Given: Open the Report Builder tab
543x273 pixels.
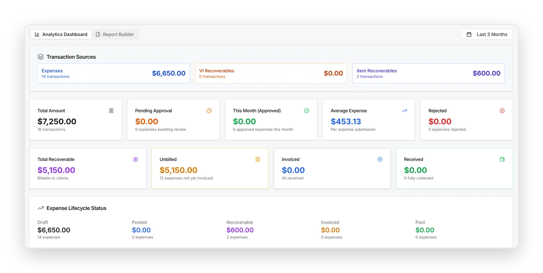Looking at the screenshot, I should (115, 34).
